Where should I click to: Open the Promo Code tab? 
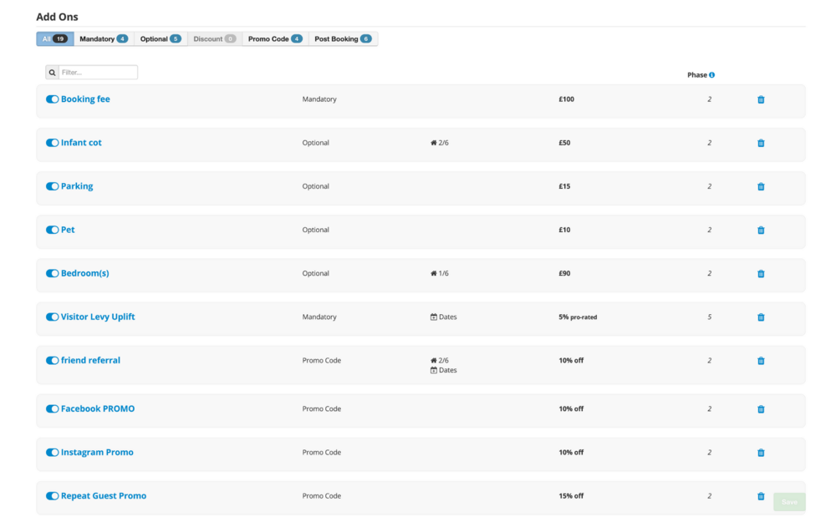coord(274,39)
